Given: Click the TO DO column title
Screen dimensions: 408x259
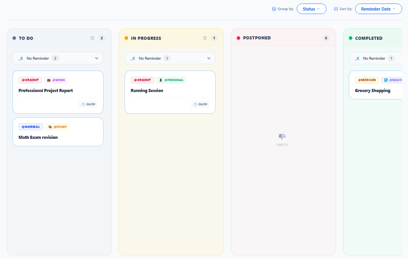Looking at the screenshot, I should click(26, 38).
